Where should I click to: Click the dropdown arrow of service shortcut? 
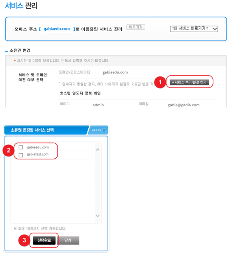(x=215, y=29)
